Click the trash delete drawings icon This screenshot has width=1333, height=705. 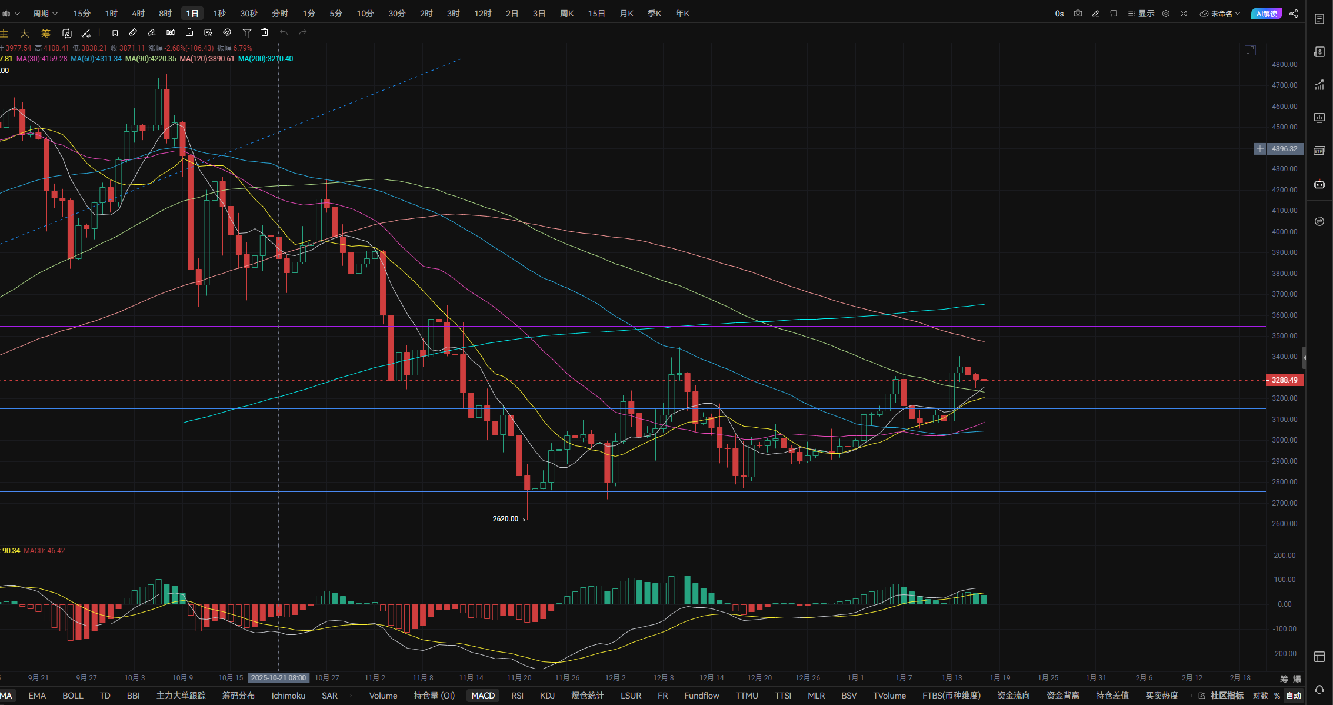[265, 33]
